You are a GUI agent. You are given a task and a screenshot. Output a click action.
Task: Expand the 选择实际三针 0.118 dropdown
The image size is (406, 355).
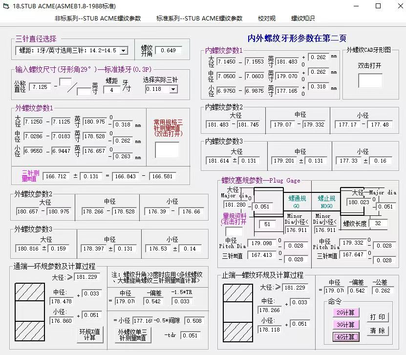coord(173,89)
